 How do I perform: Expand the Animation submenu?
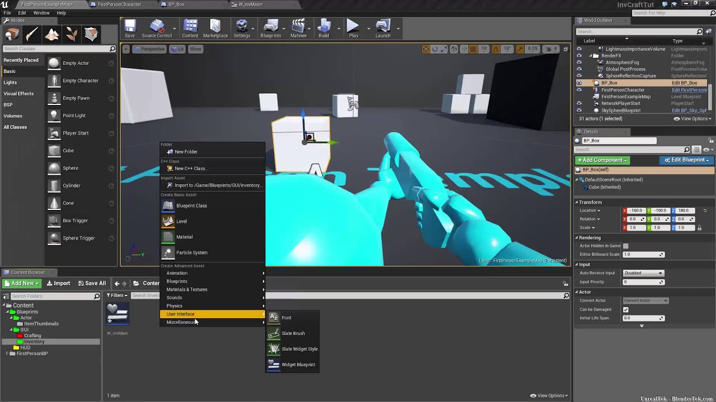click(212, 273)
